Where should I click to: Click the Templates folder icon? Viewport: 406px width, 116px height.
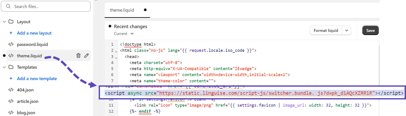coord(11,67)
